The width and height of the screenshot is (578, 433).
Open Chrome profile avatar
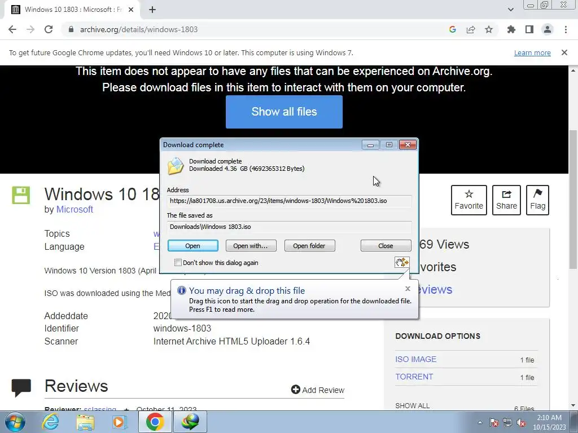(x=548, y=29)
